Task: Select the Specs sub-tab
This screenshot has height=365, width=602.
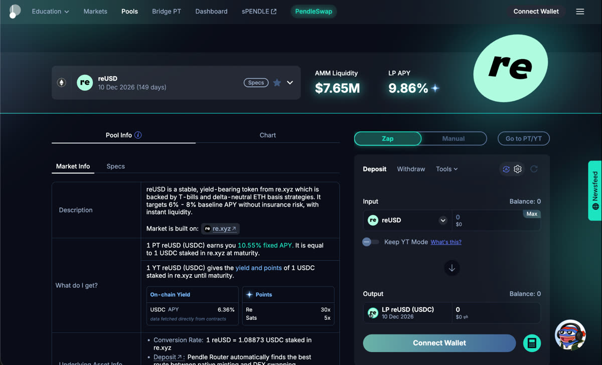Action: tap(115, 166)
